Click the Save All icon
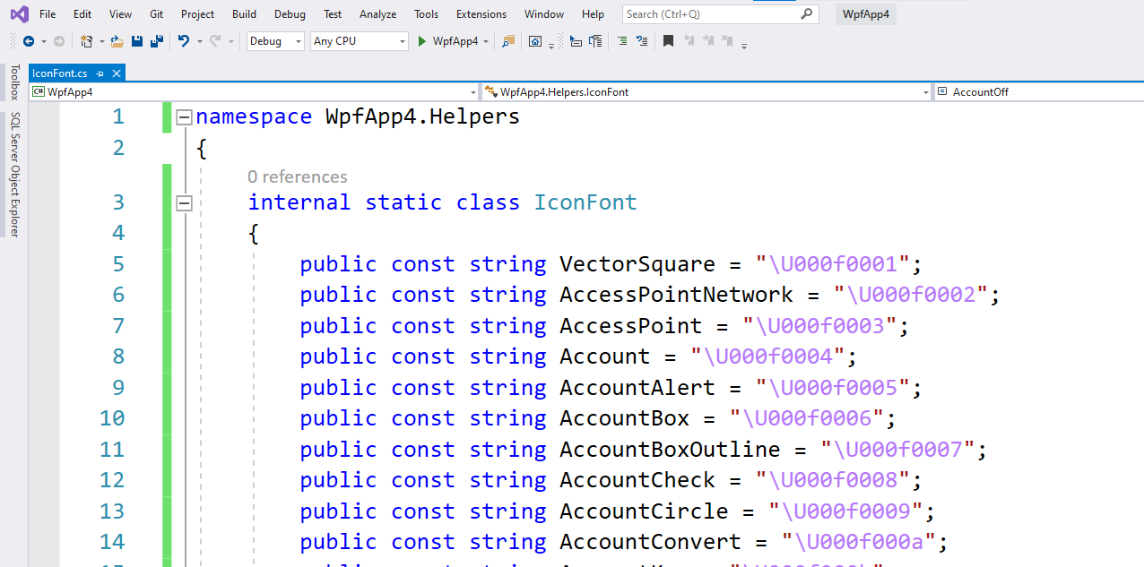Viewport: 1144px width, 567px height. pos(157,41)
